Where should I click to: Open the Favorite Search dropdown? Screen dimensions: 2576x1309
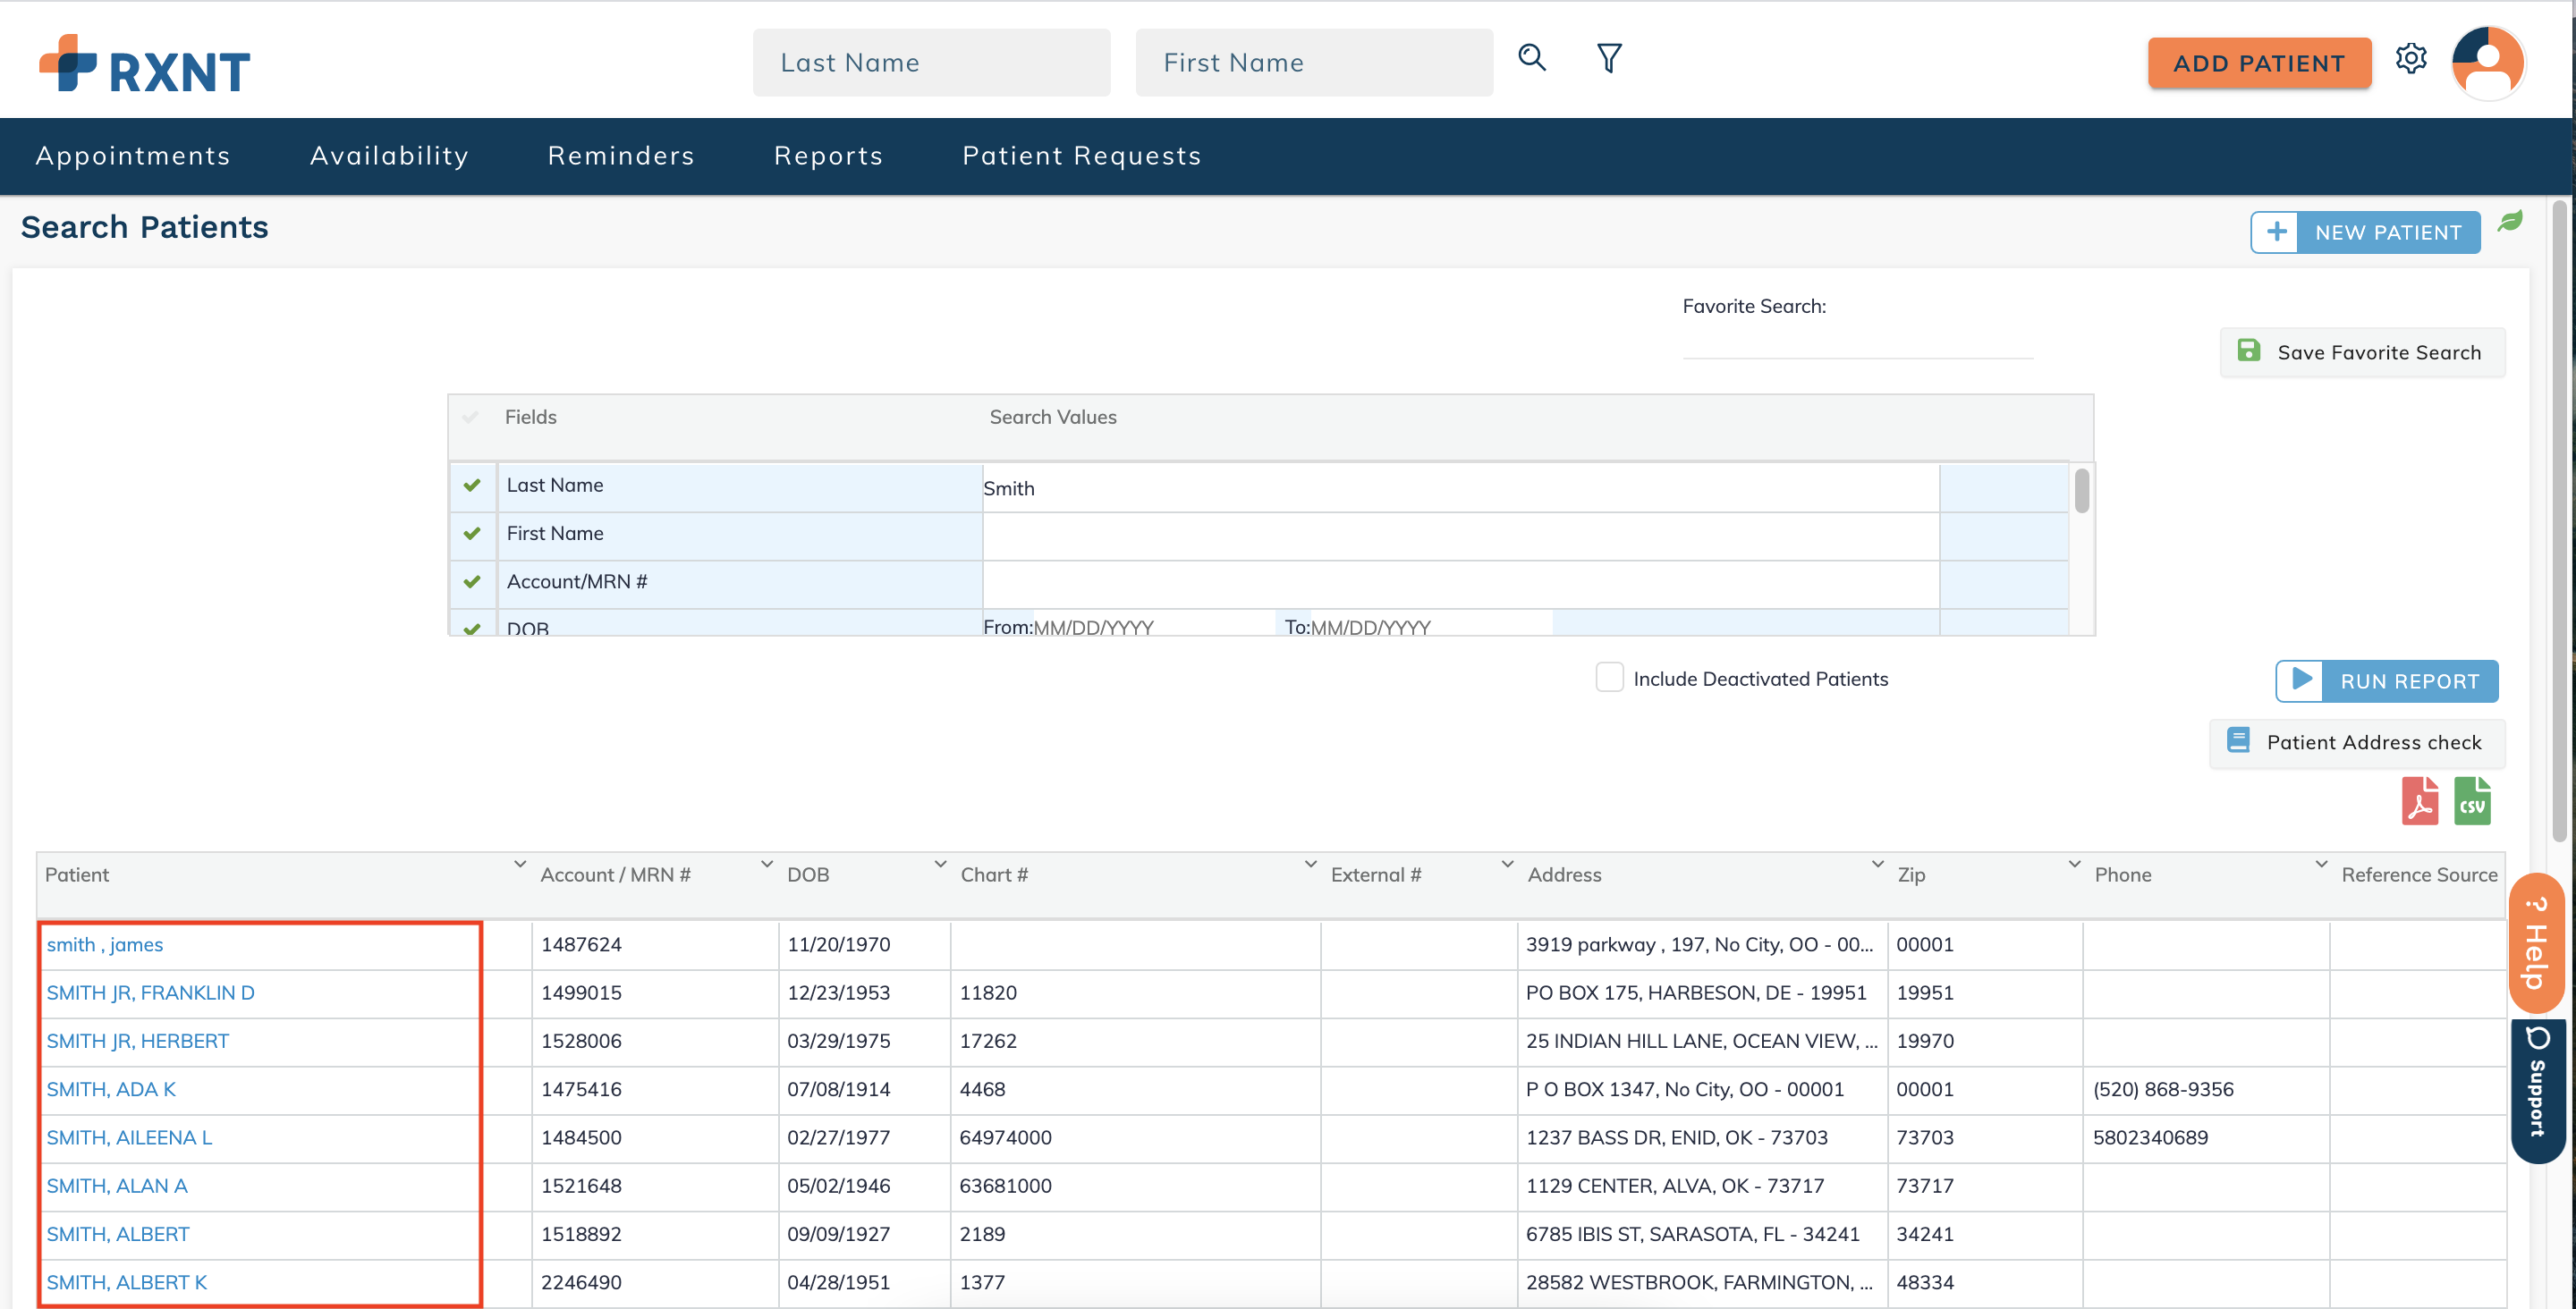[1858, 342]
